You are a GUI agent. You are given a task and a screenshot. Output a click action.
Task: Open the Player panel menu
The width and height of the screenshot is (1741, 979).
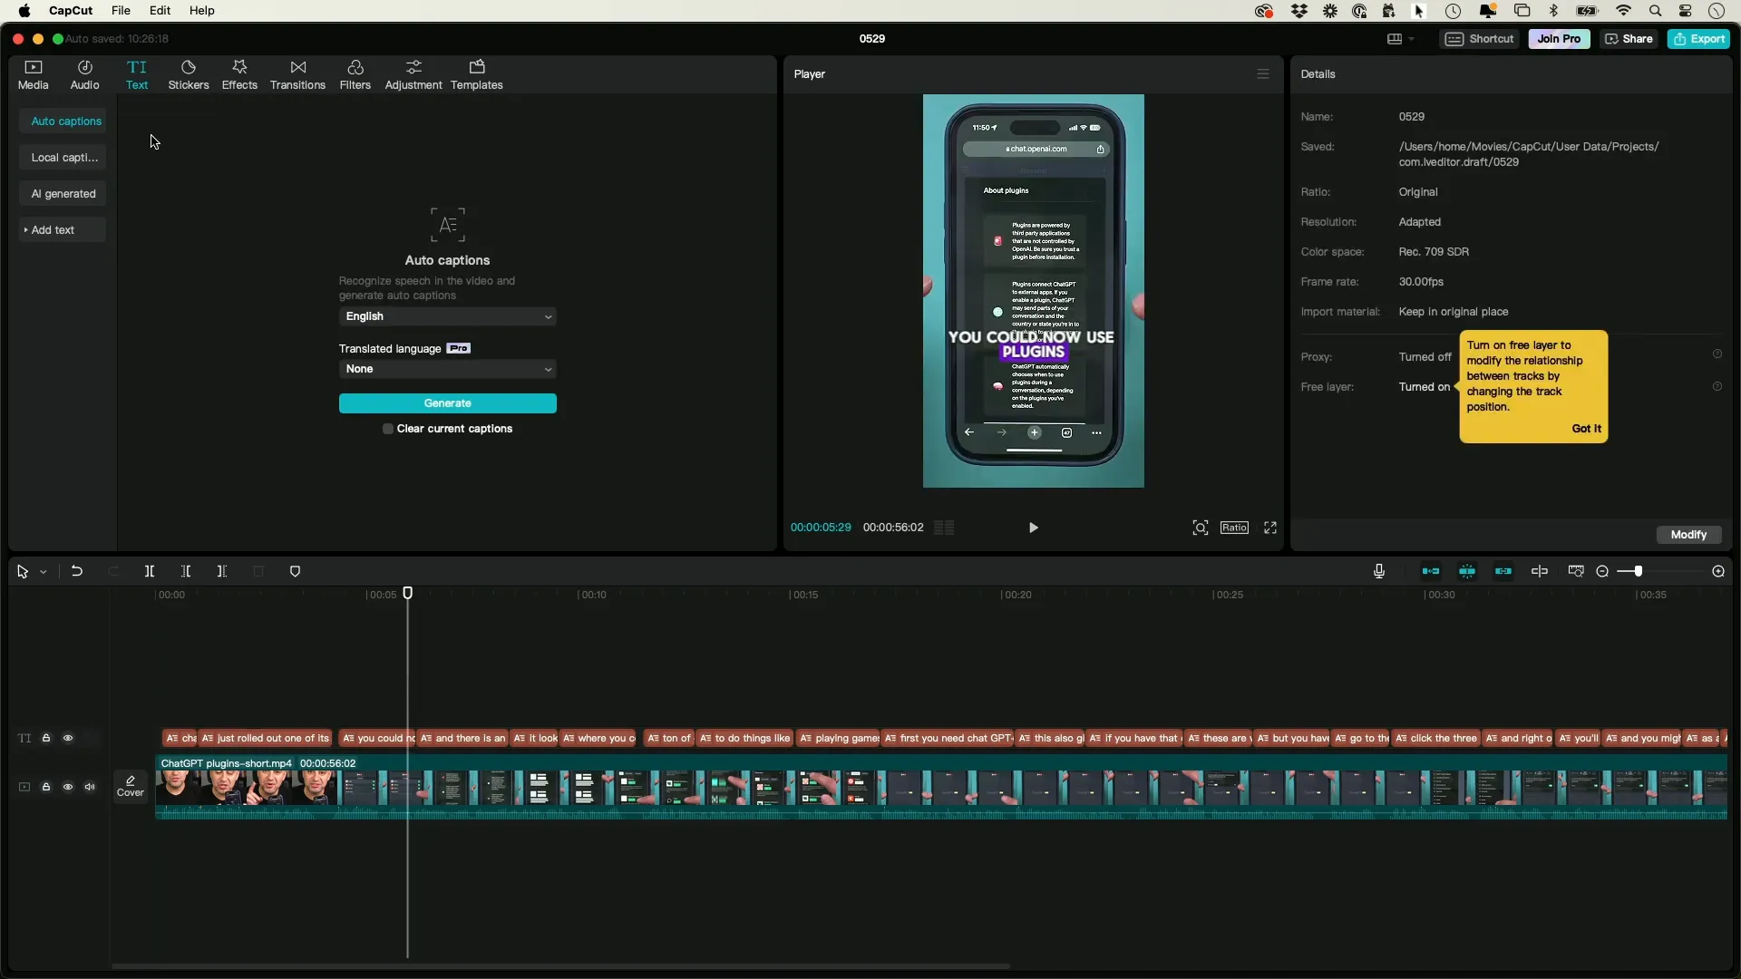tap(1263, 74)
